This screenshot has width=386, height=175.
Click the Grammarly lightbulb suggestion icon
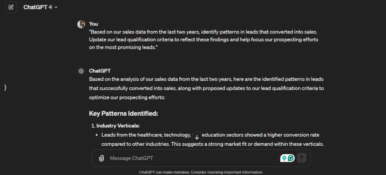(x=283, y=158)
